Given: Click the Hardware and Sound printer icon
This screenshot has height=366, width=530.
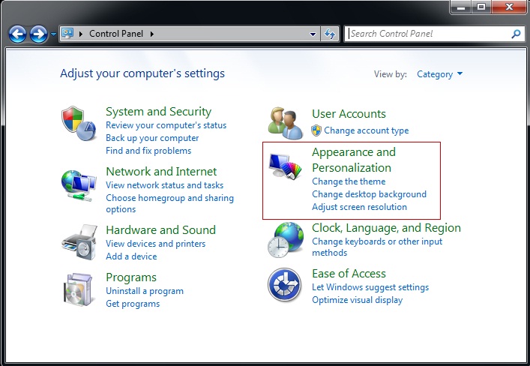Looking at the screenshot, I should [x=78, y=241].
